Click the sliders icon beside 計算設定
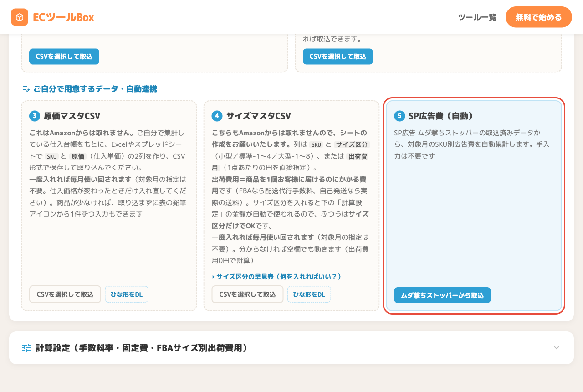The width and height of the screenshot is (583, 392). [x=26, y=348]
